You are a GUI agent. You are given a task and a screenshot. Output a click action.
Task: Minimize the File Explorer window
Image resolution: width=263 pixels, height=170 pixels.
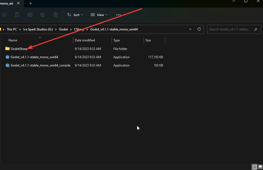point(234,1)
